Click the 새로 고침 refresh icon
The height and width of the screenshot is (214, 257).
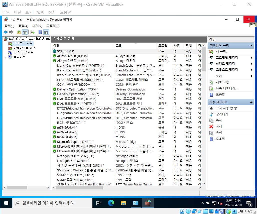(211, 82)
